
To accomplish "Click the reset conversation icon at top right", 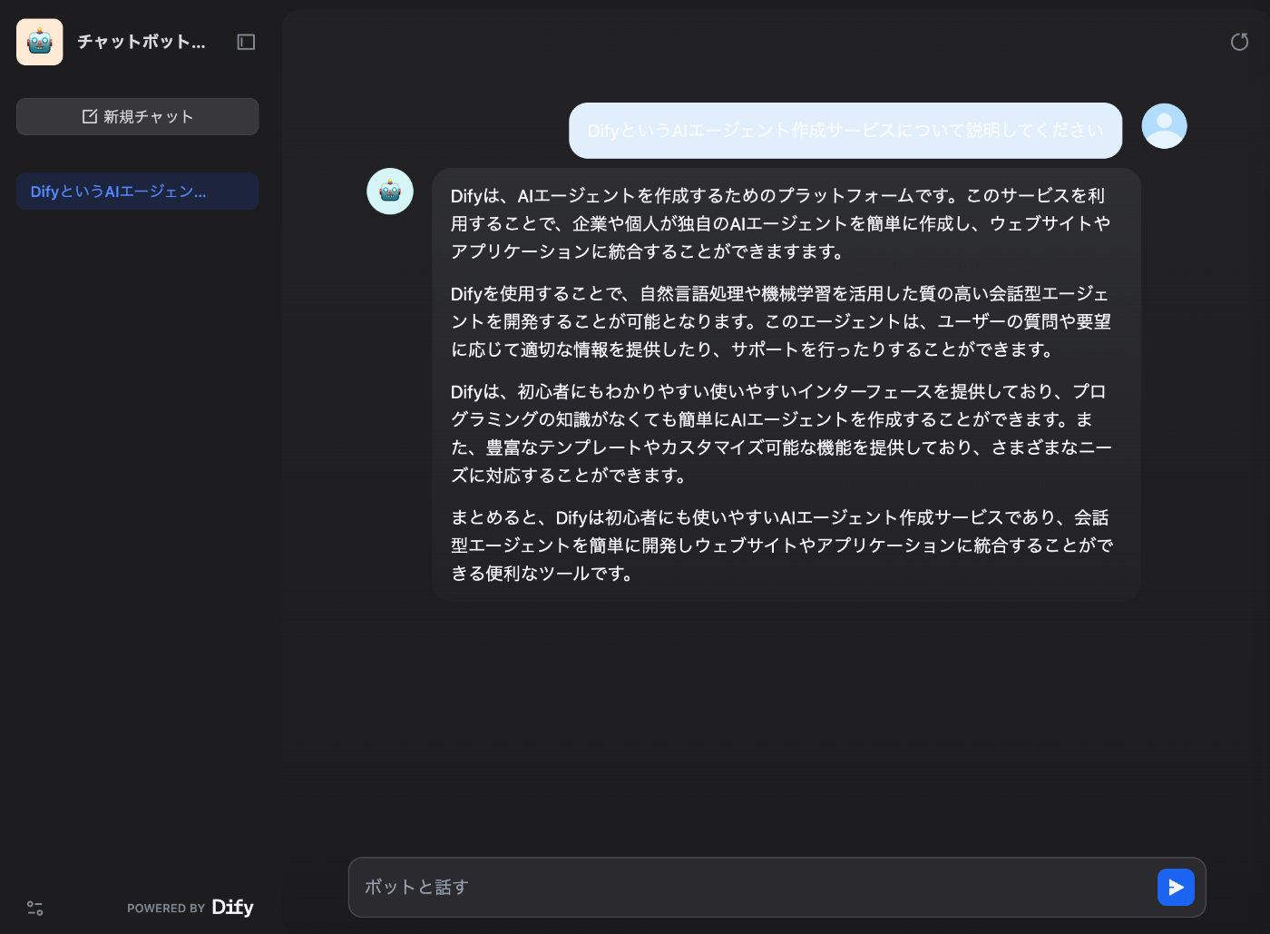I will click(1239, 42).
